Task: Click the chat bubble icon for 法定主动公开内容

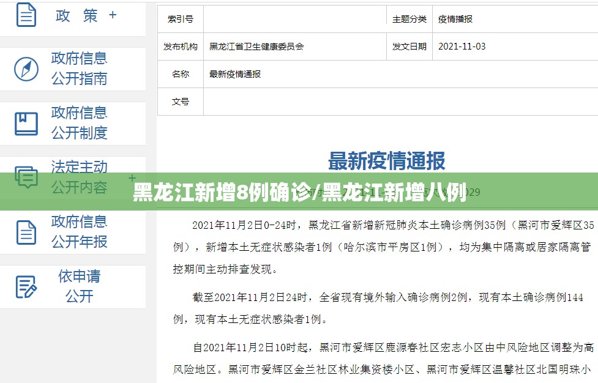Action: tap(26, 177)
